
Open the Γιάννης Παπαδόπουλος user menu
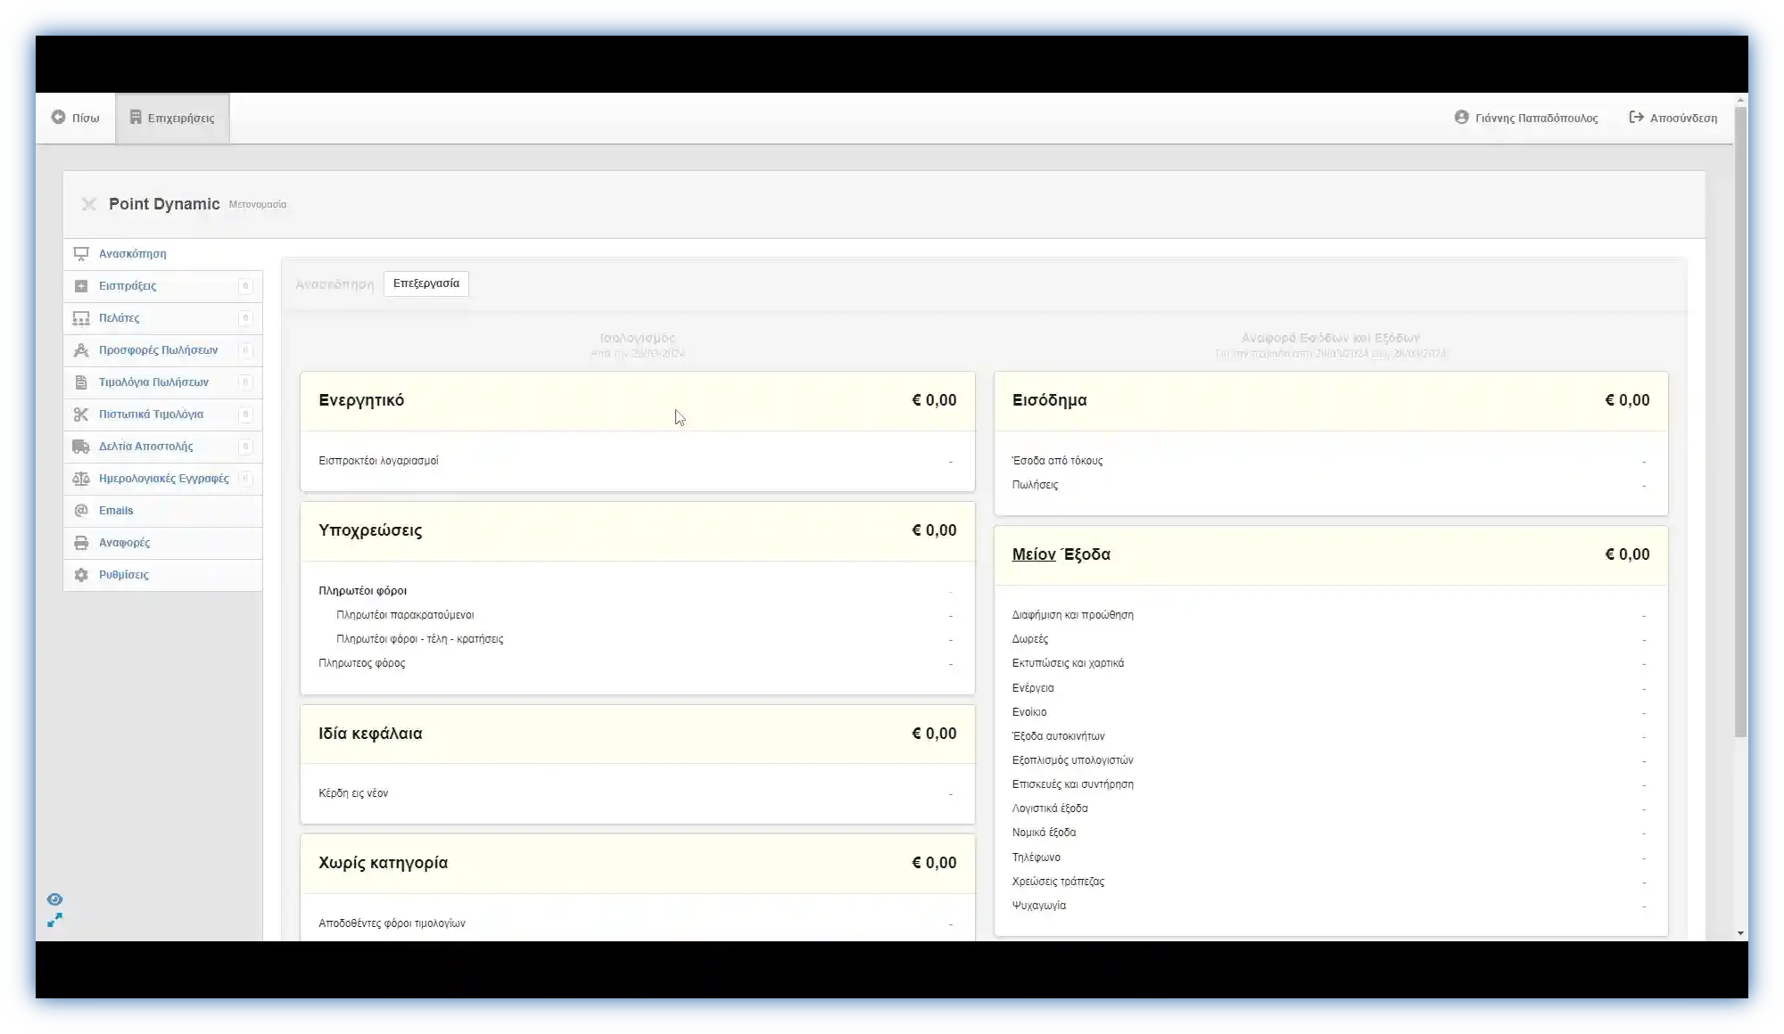point(1526,118)
